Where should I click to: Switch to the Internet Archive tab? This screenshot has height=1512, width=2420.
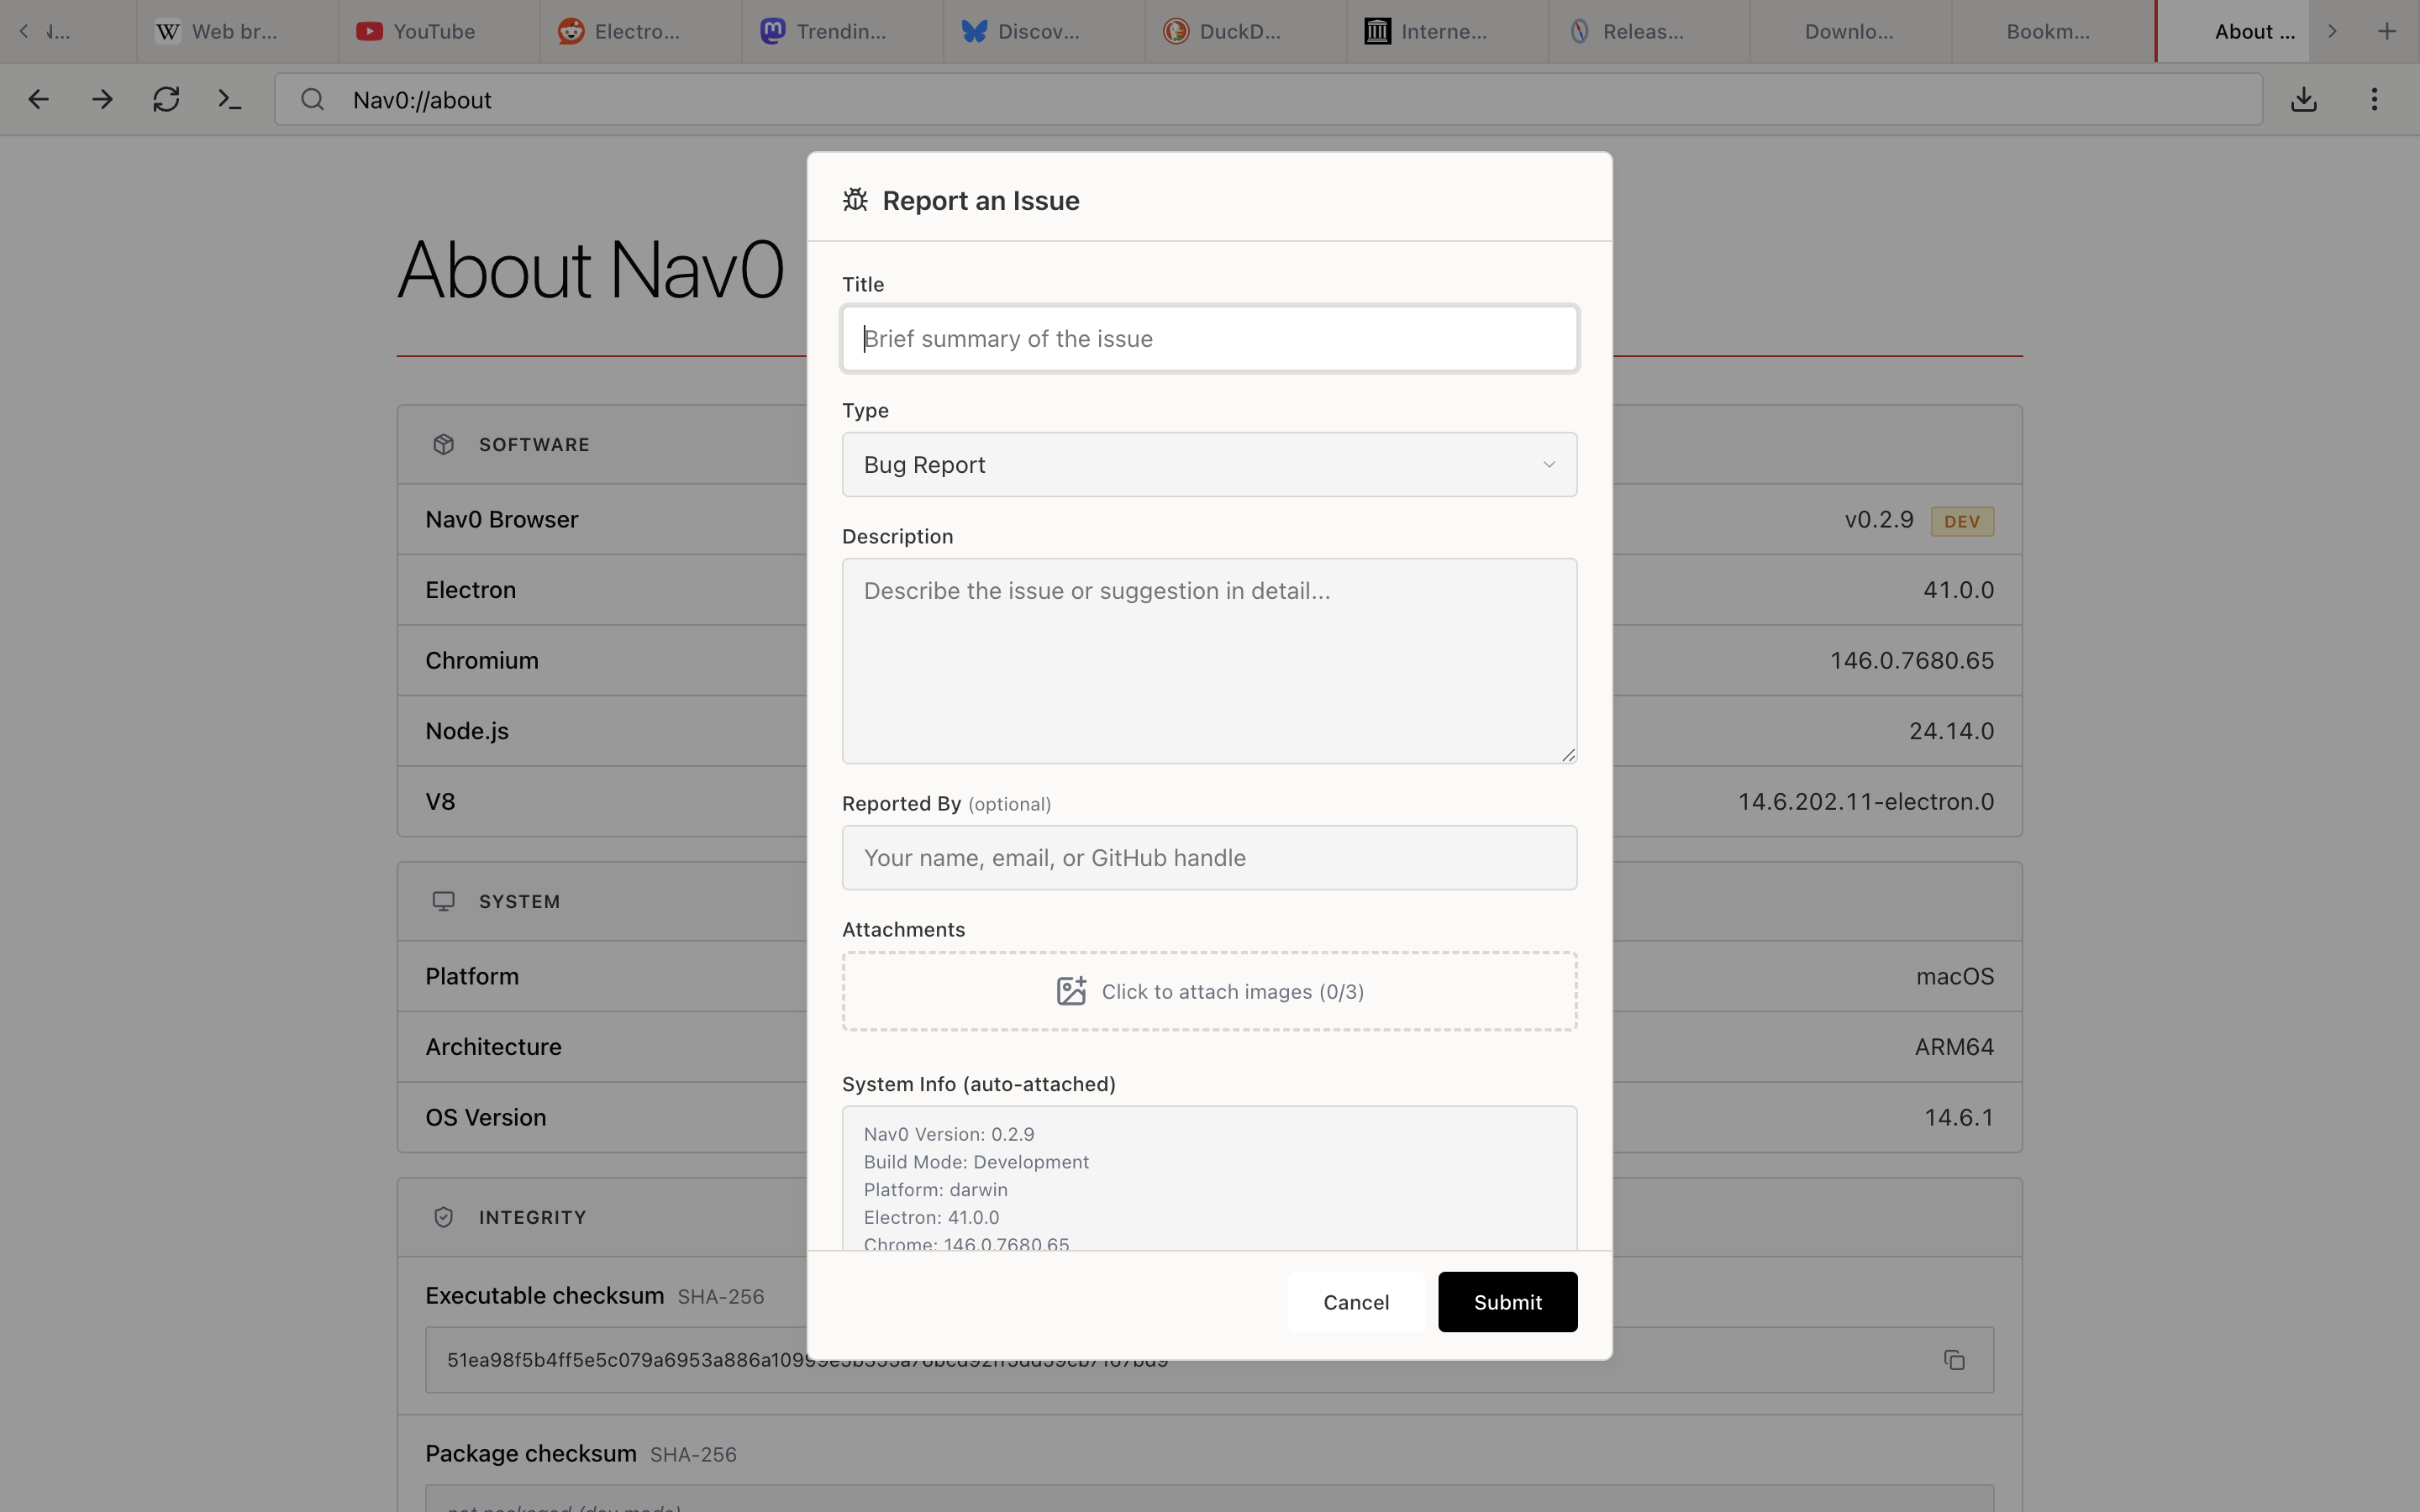click(1447, 31)
